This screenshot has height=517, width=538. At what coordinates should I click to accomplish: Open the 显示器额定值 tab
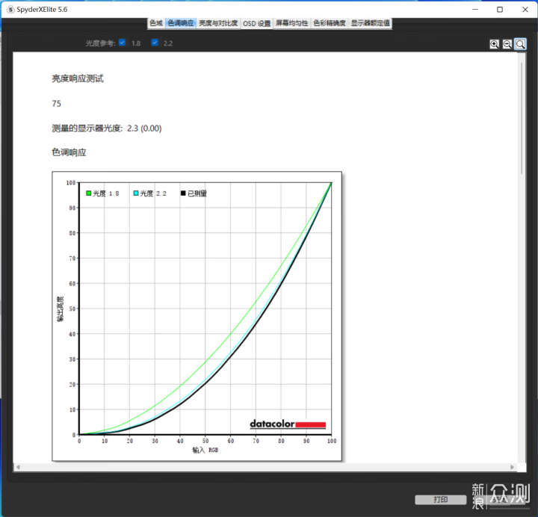[370, 23]
